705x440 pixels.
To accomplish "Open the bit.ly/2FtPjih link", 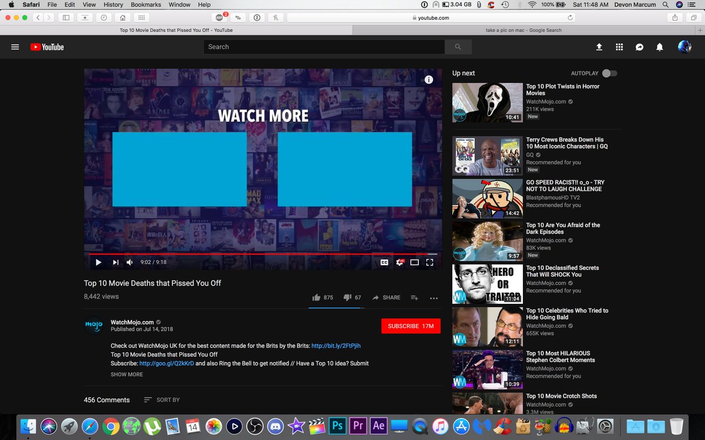I will coord(336,346).
